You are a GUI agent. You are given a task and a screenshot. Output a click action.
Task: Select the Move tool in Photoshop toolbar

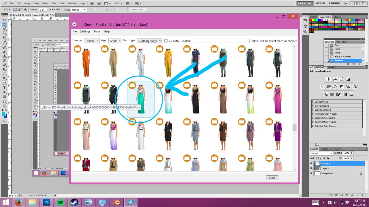[5, 20]
